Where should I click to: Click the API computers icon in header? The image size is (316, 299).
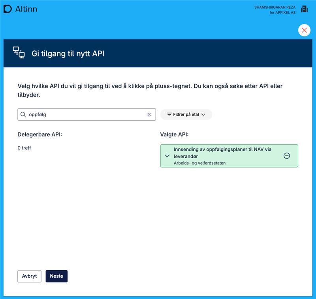pyautogui.click(x=19, y=53)
